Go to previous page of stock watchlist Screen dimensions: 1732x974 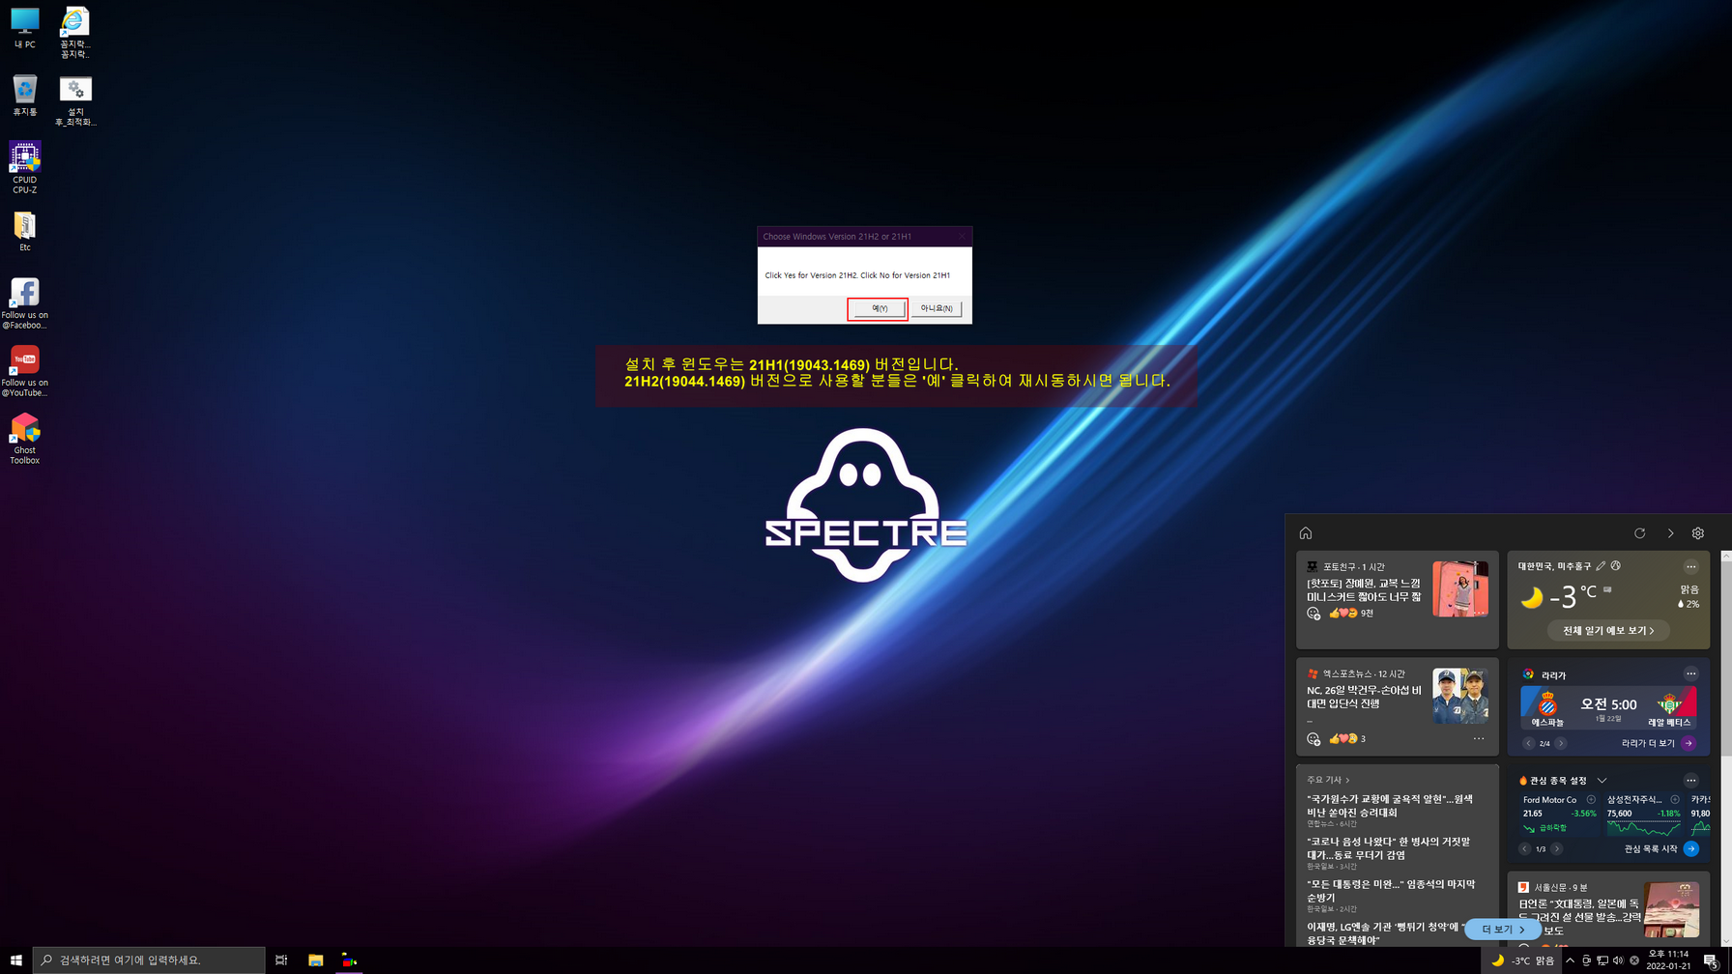pyautogui.click(x=1524, y=849)
